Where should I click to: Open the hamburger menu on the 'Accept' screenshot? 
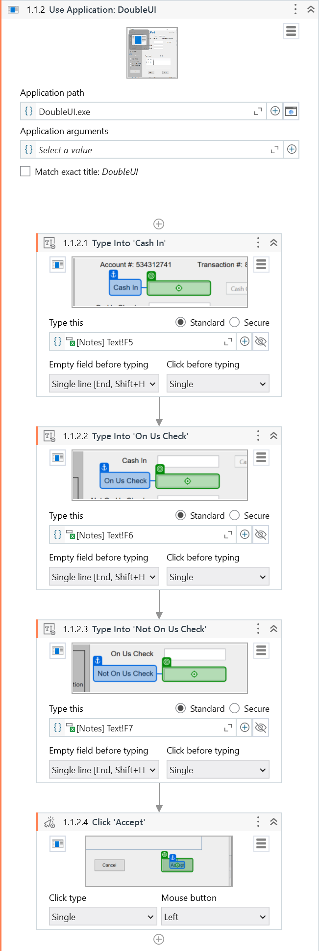point(261,843)
